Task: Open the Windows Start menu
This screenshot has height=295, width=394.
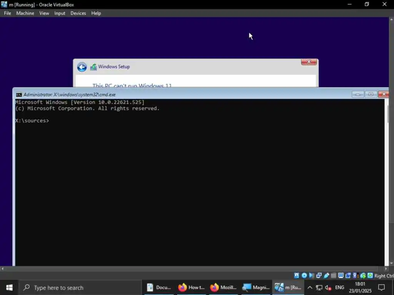Action: click(x=9, y=287)
